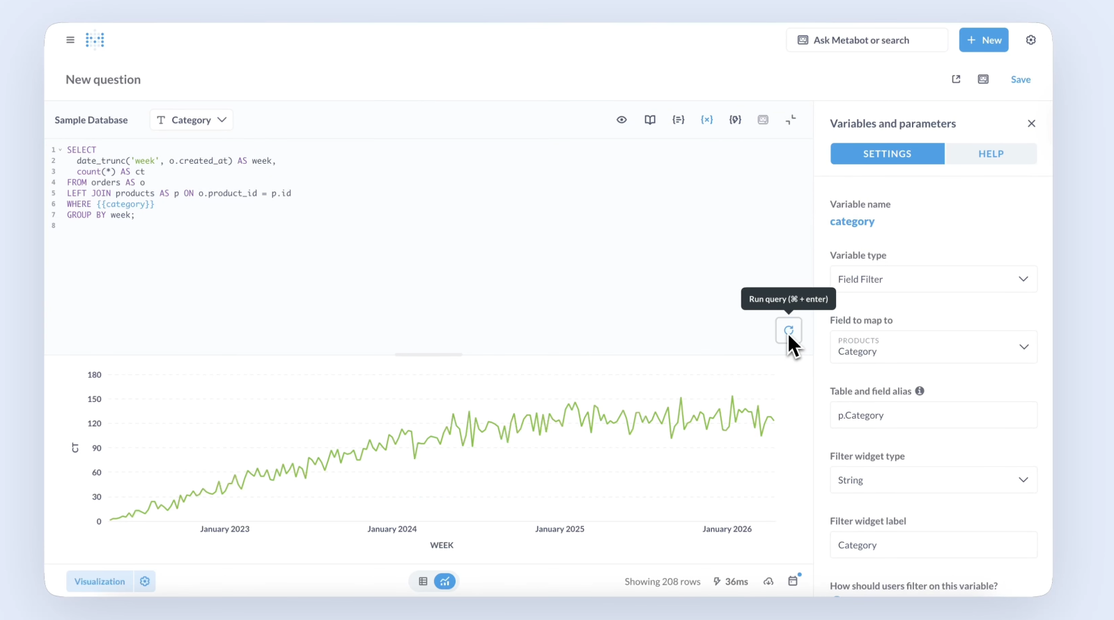Click the Metabot chat icon in editor toolbar

click(x=763, y=120)
